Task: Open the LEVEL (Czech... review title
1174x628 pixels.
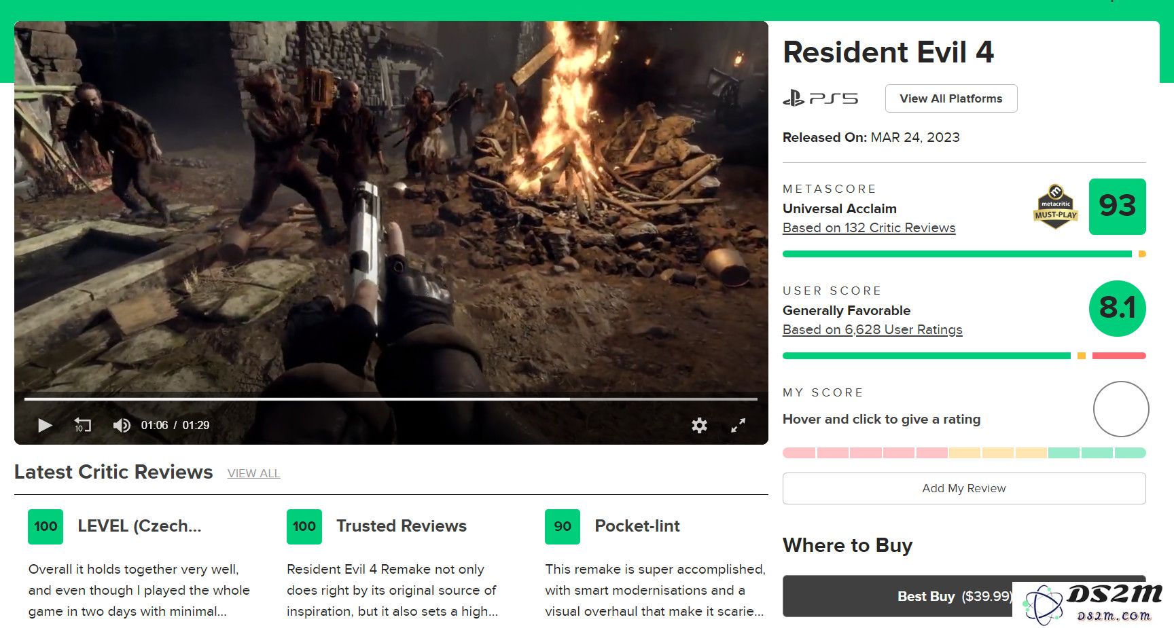Action: pyautogui.click(x=139, y=526)
